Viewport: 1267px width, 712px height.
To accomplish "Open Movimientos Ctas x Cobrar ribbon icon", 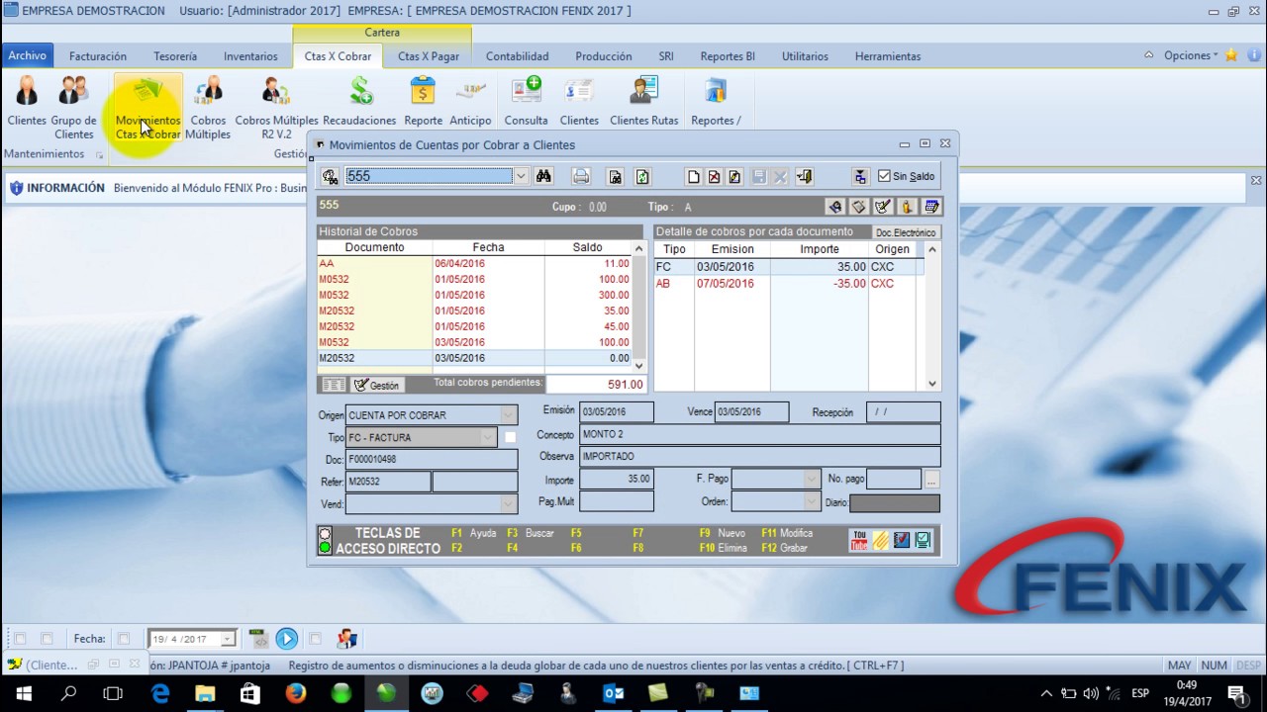I will (x=147, y=107).
